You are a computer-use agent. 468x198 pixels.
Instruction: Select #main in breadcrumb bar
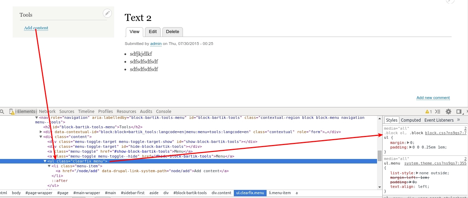(x=110, y=193)
